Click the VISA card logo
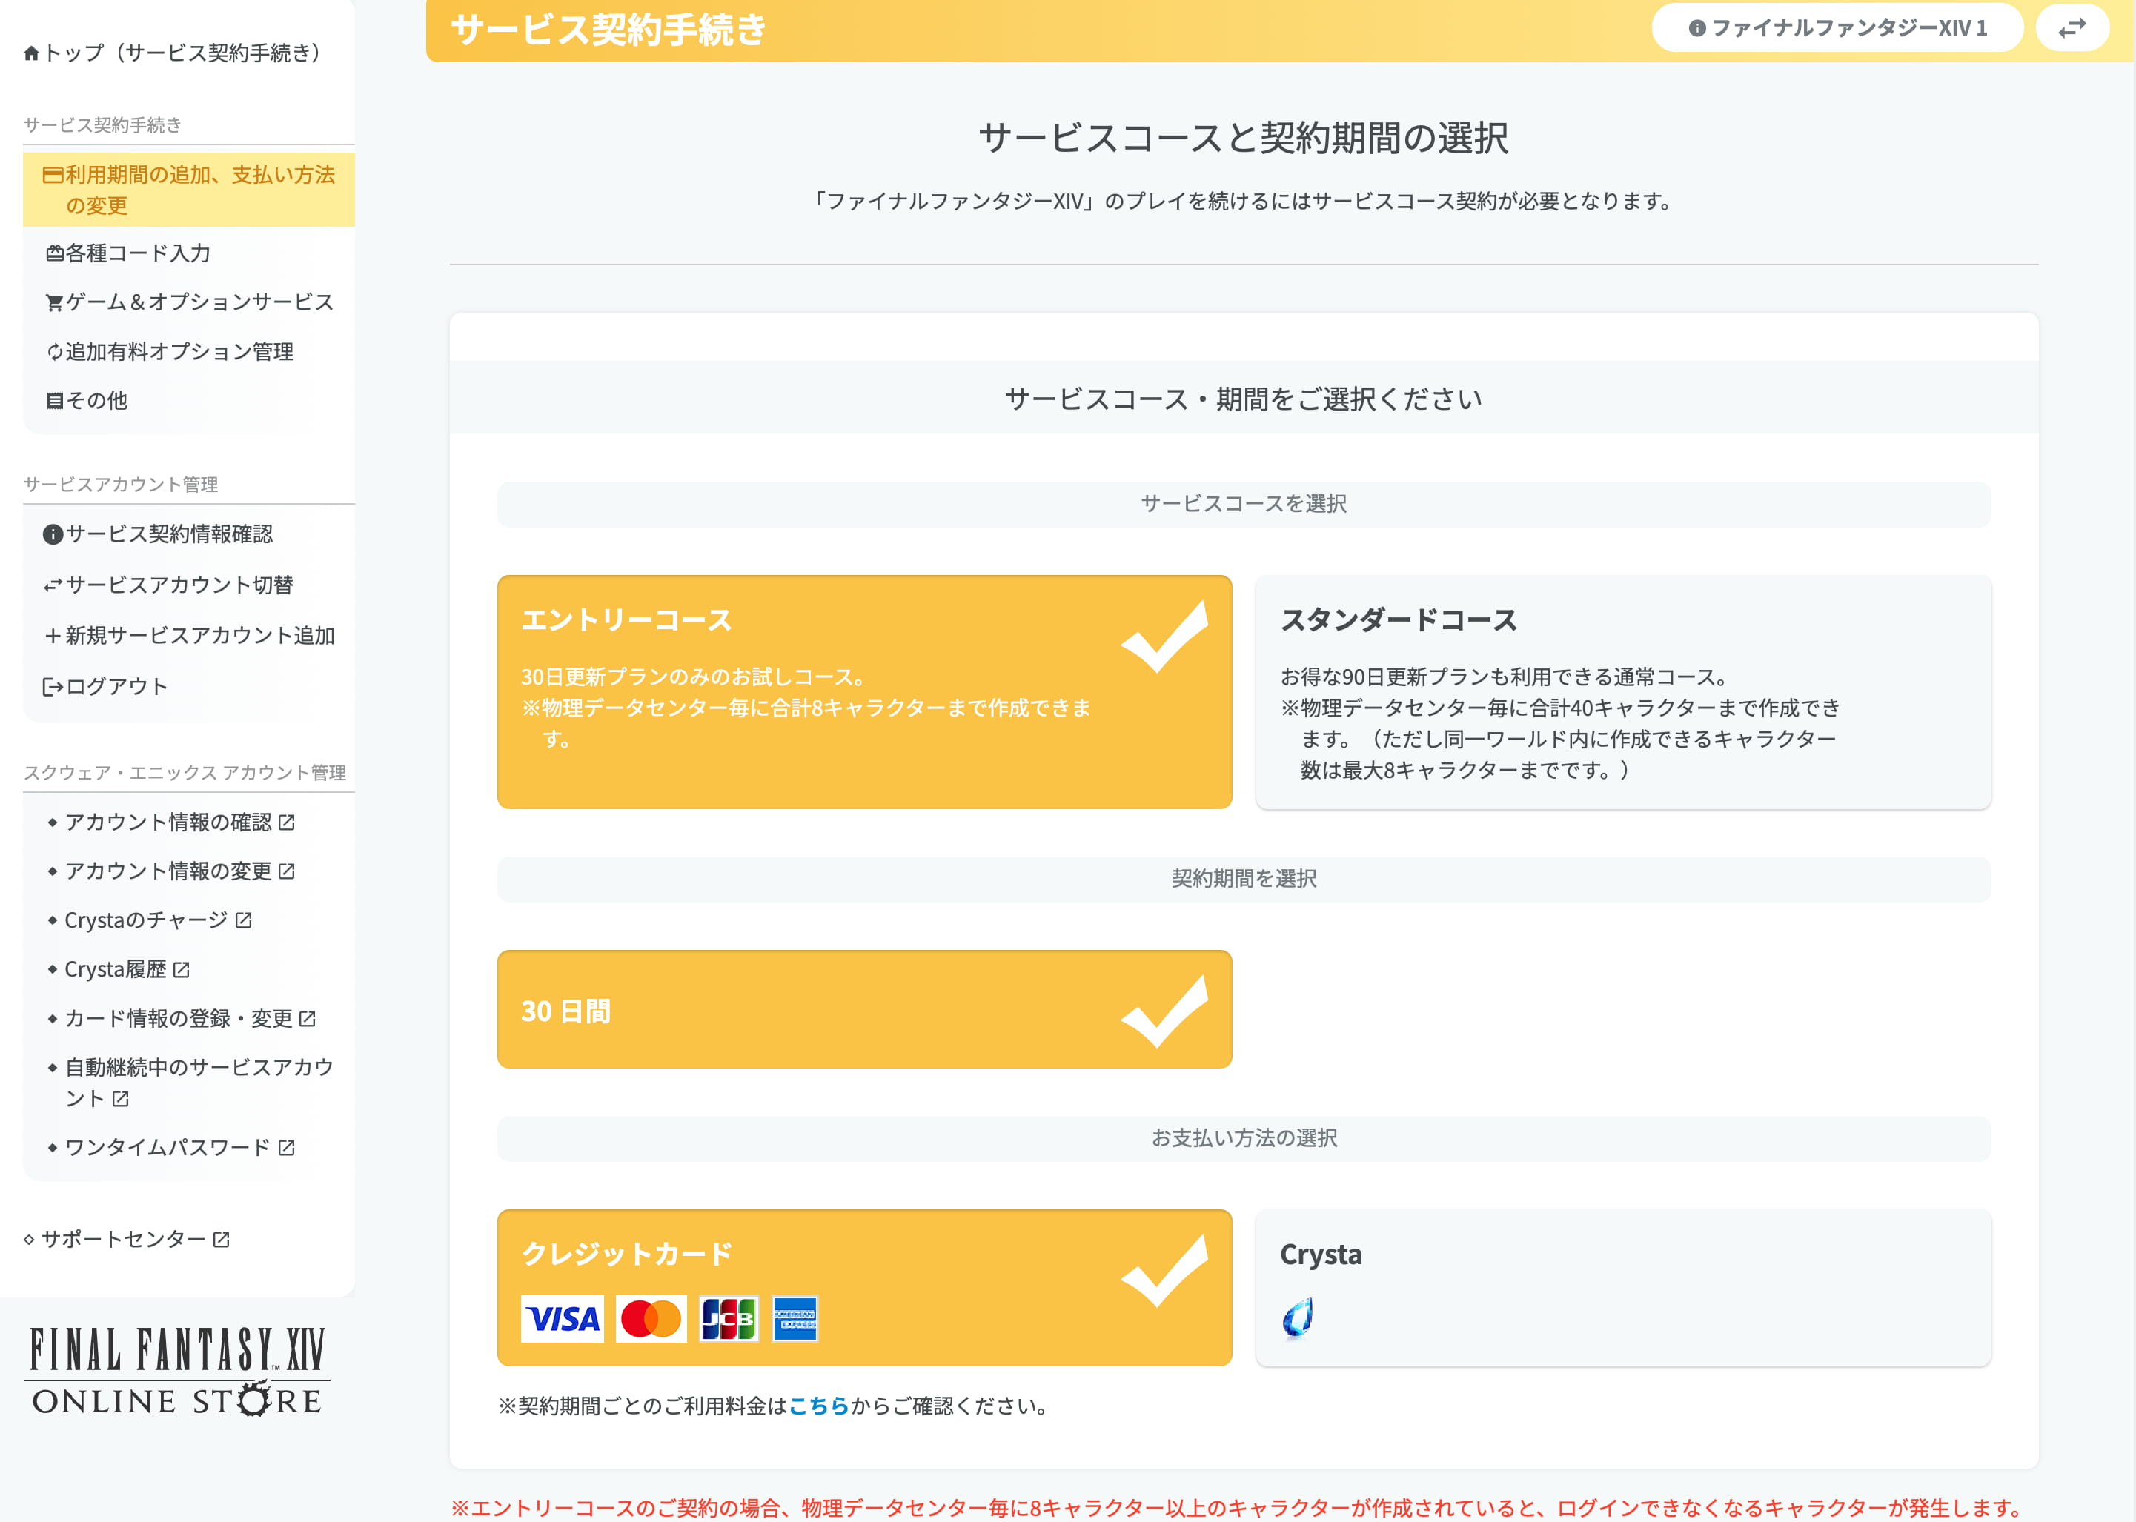The height and width of the screenshot is (1522, 2136). point(563,1320)
